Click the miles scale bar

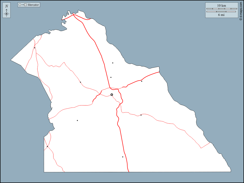(221, 12)
